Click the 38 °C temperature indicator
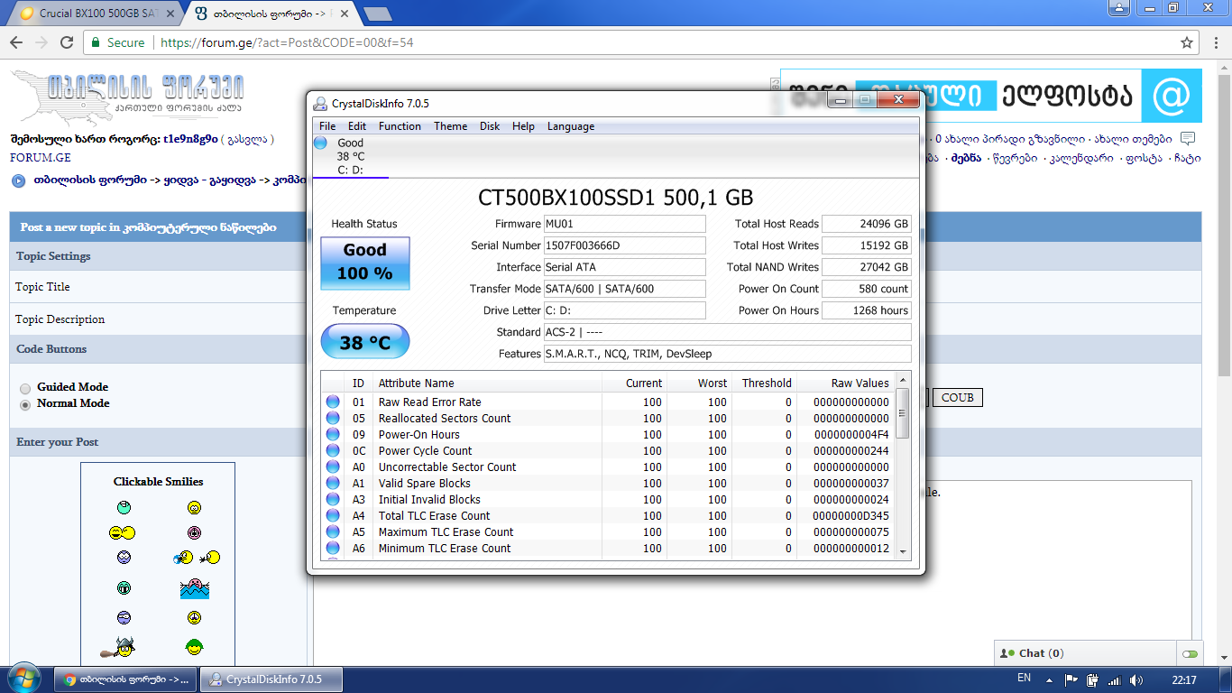 pyautogui.click(x=365, y=343)
